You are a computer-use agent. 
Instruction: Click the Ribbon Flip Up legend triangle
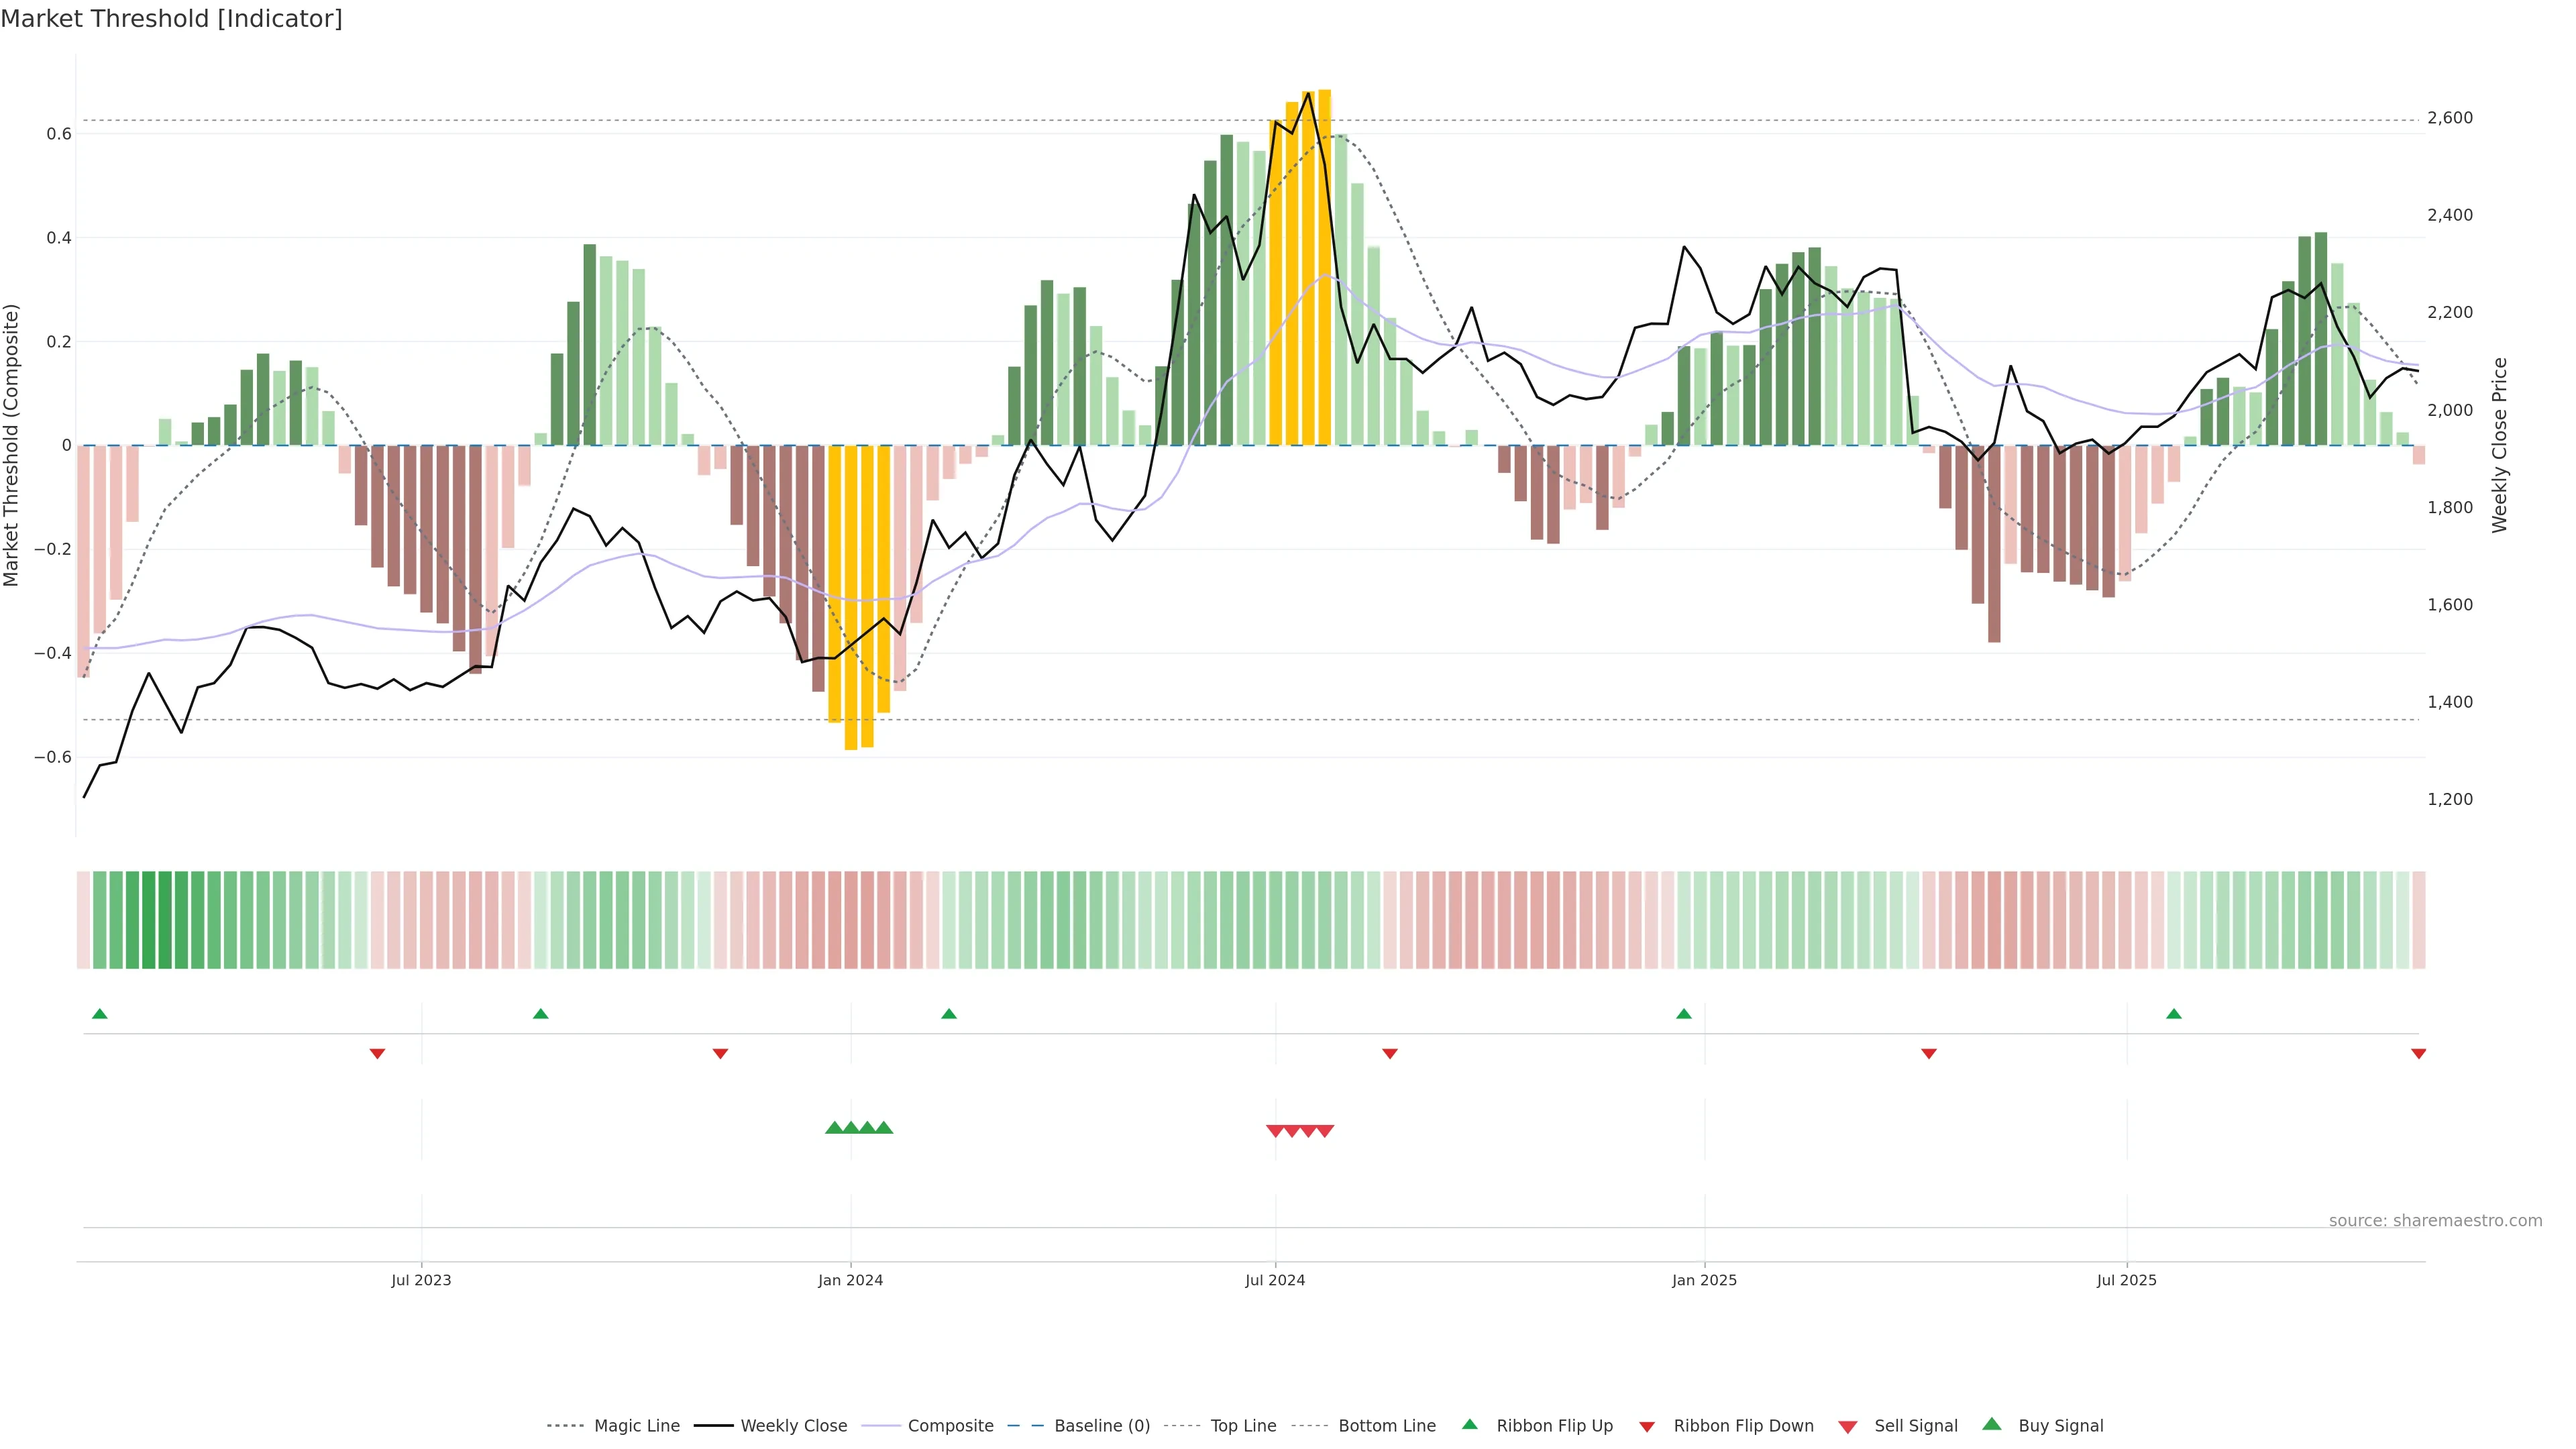1469,1424
